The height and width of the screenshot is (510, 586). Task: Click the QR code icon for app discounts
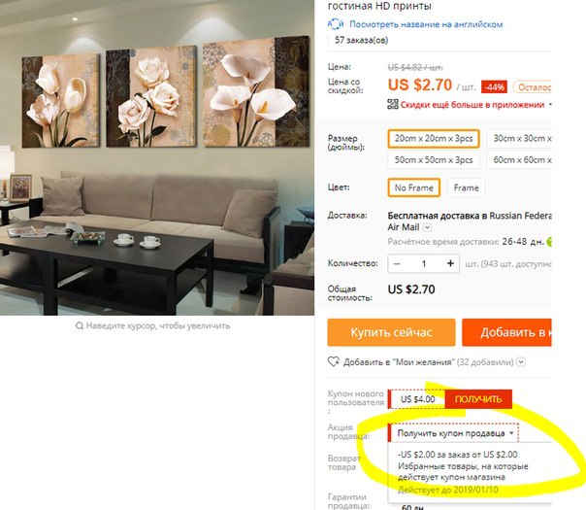[x=393, y=104]
